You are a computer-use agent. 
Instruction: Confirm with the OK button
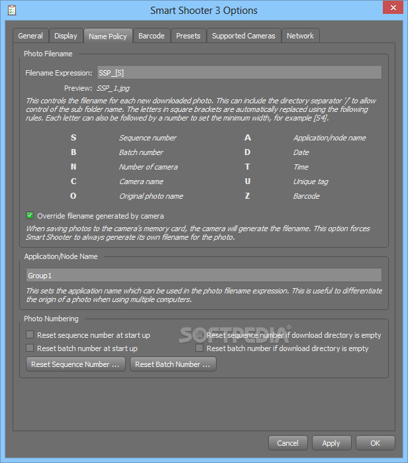coord(376,443)
